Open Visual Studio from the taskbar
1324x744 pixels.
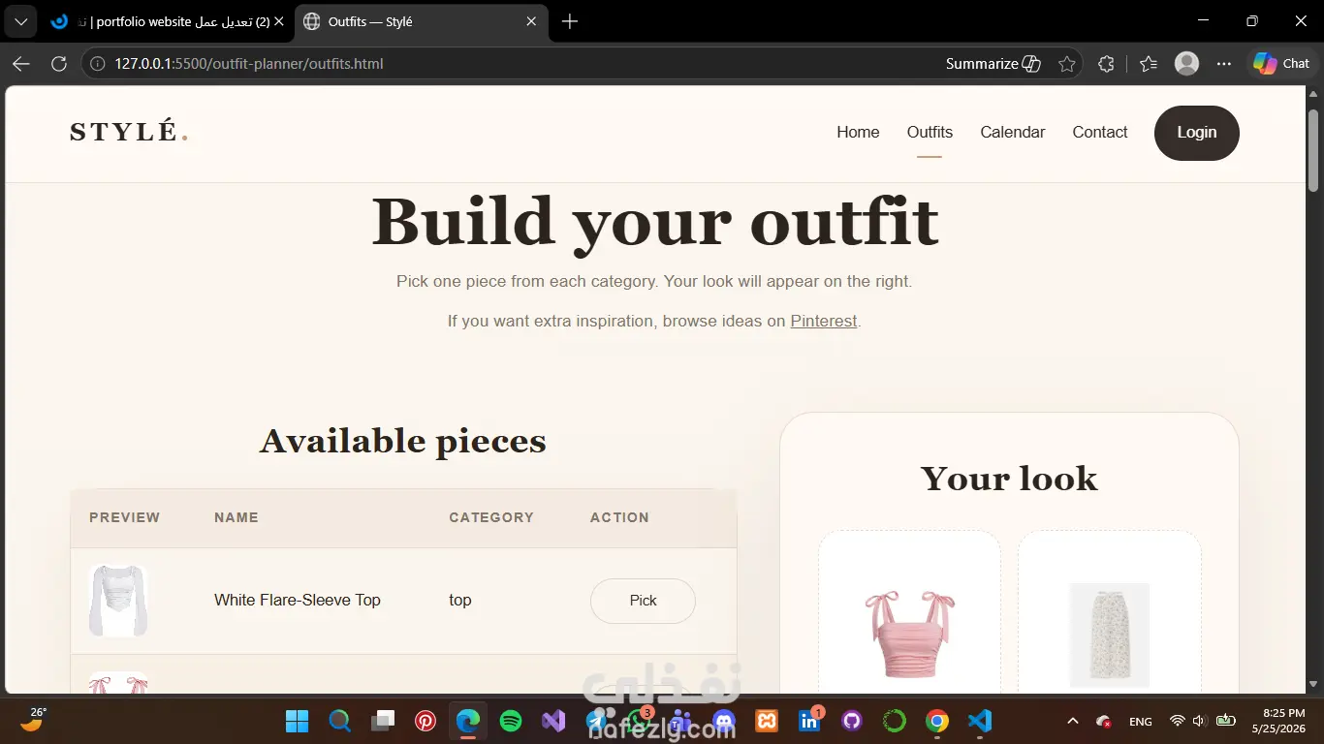(553, 721)
